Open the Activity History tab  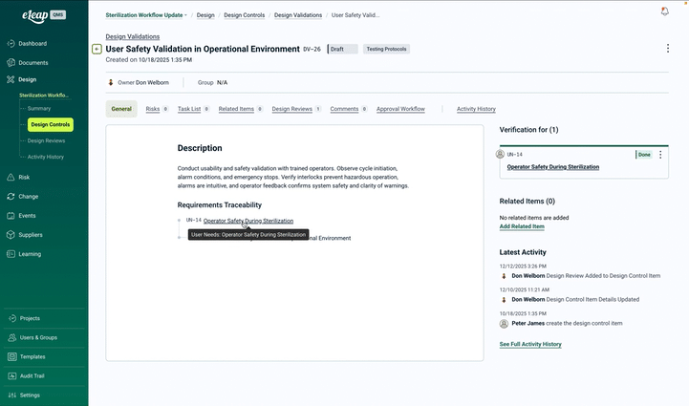coord(476,109)
